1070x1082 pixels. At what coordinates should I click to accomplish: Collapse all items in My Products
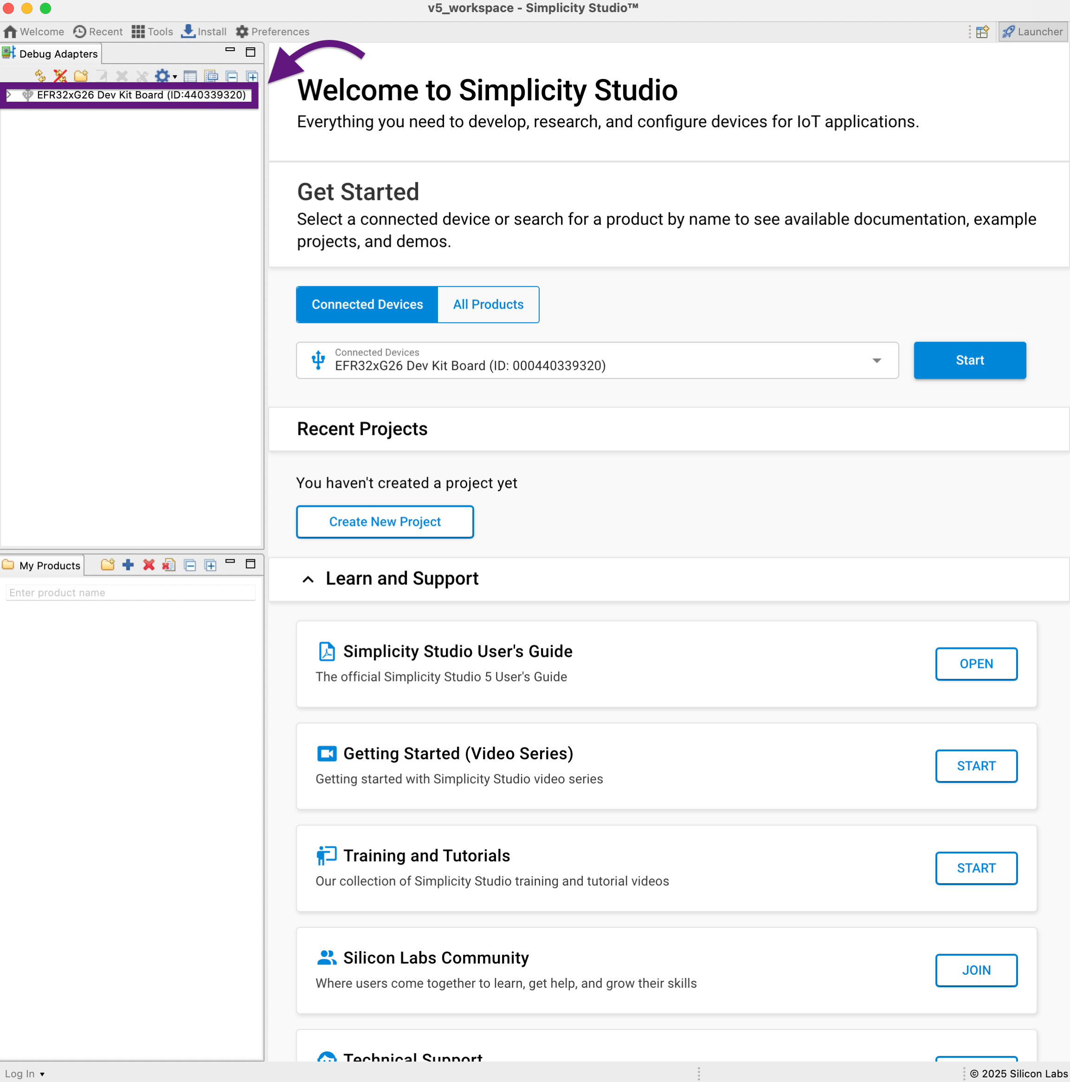(x=190, y=565)
